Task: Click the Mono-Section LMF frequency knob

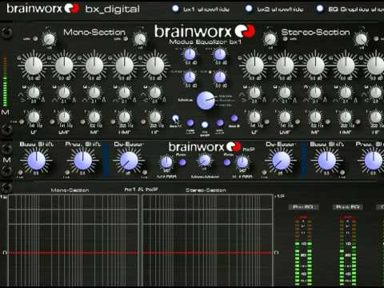Action: coord(64,117)
